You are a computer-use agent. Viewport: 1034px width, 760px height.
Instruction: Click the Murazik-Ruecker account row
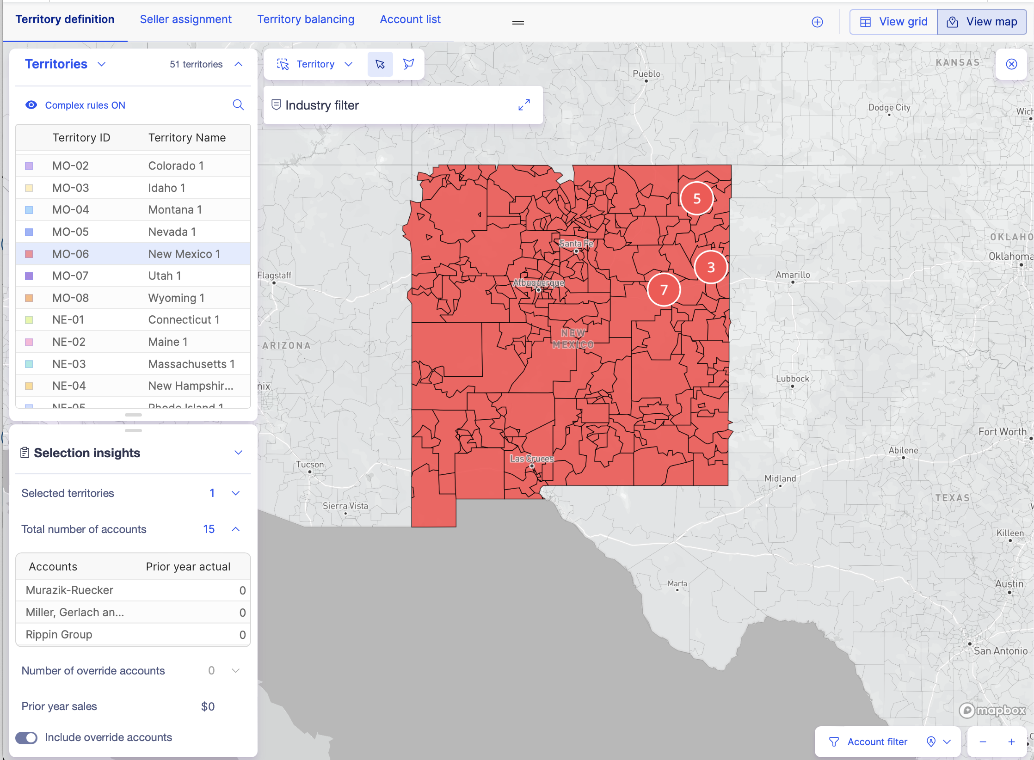(x=133, y=590)
